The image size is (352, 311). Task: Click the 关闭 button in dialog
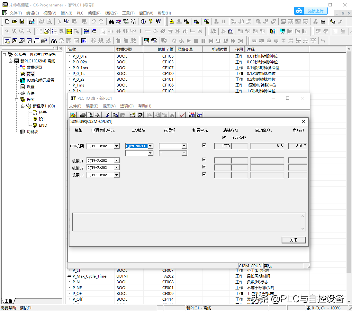pos(293,240)
